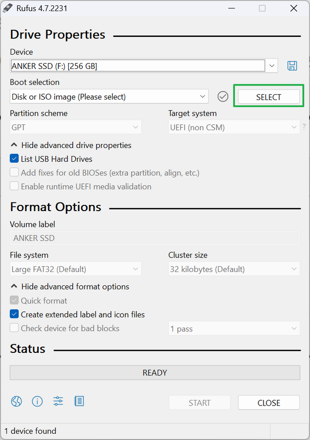The image size is (310, 440).
Task: Enable Check device for bad blocks
Action: (13, 328)
